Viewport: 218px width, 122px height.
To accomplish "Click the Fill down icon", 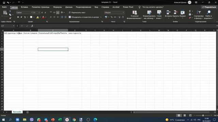I will tap(190, 15).
